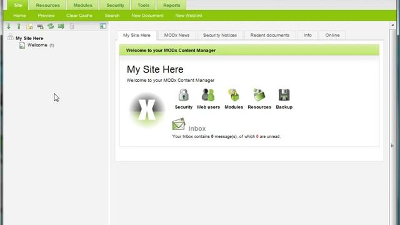Click Clear Cache in the submenu
This screenshot has height=225, width=400.
79,16
